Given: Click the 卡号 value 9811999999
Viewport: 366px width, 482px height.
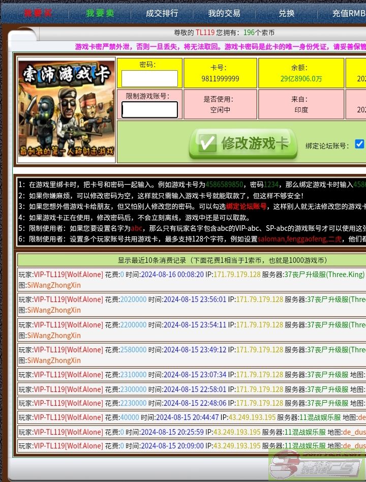Looking at the screenshot, I should point(220,79).
